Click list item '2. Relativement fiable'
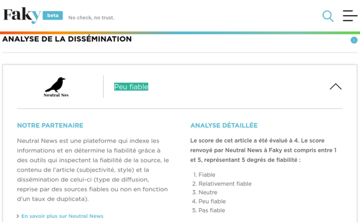Image resolution: width=360 pixels, height=222 pixels. coord(222,184)
